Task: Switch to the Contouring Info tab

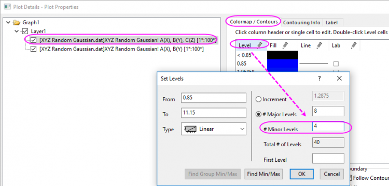Action: (302, 23)
